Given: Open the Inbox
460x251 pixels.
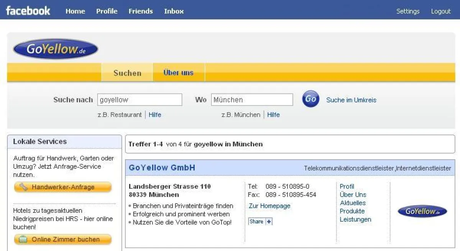Looking at the screenshot, I should (x=174, y=11).
